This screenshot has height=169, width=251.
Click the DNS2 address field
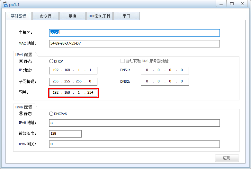[165, 82]
